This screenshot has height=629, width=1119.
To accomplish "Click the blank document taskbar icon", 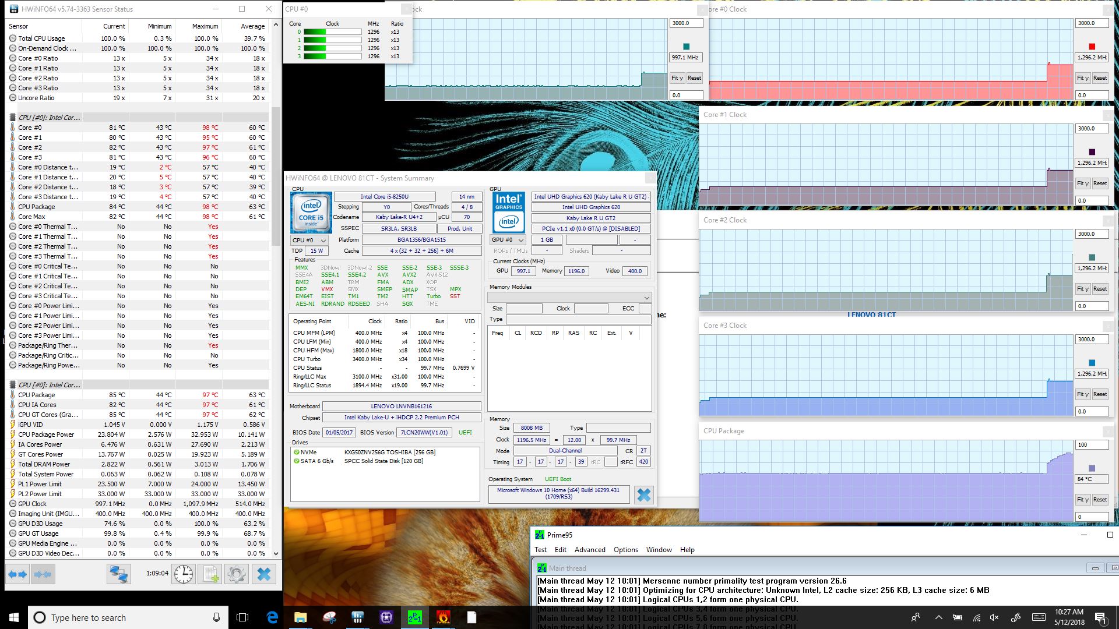I will coord(471,617).
